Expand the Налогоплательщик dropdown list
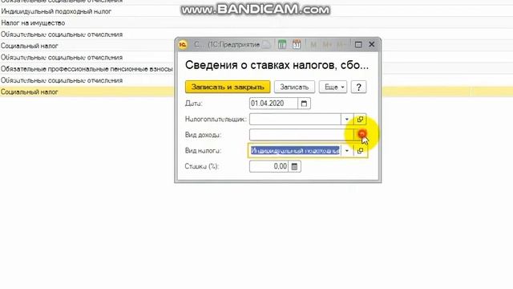This screenshot has width=513, height=289. tap(347, 120)
